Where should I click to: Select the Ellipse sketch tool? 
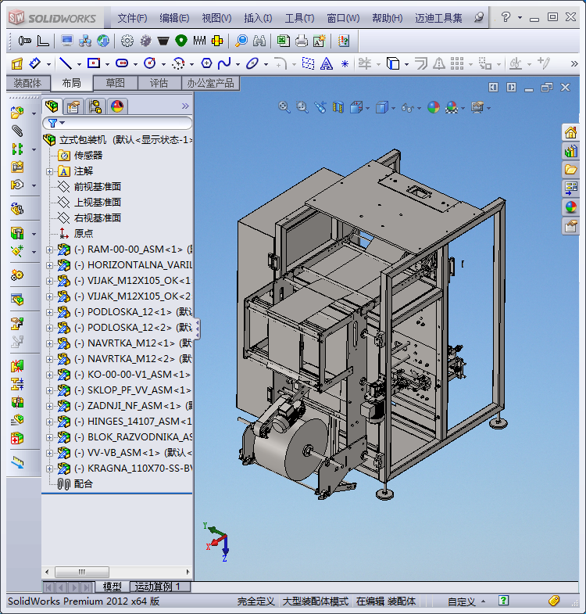pyautogui.click(x=252, y=63)
